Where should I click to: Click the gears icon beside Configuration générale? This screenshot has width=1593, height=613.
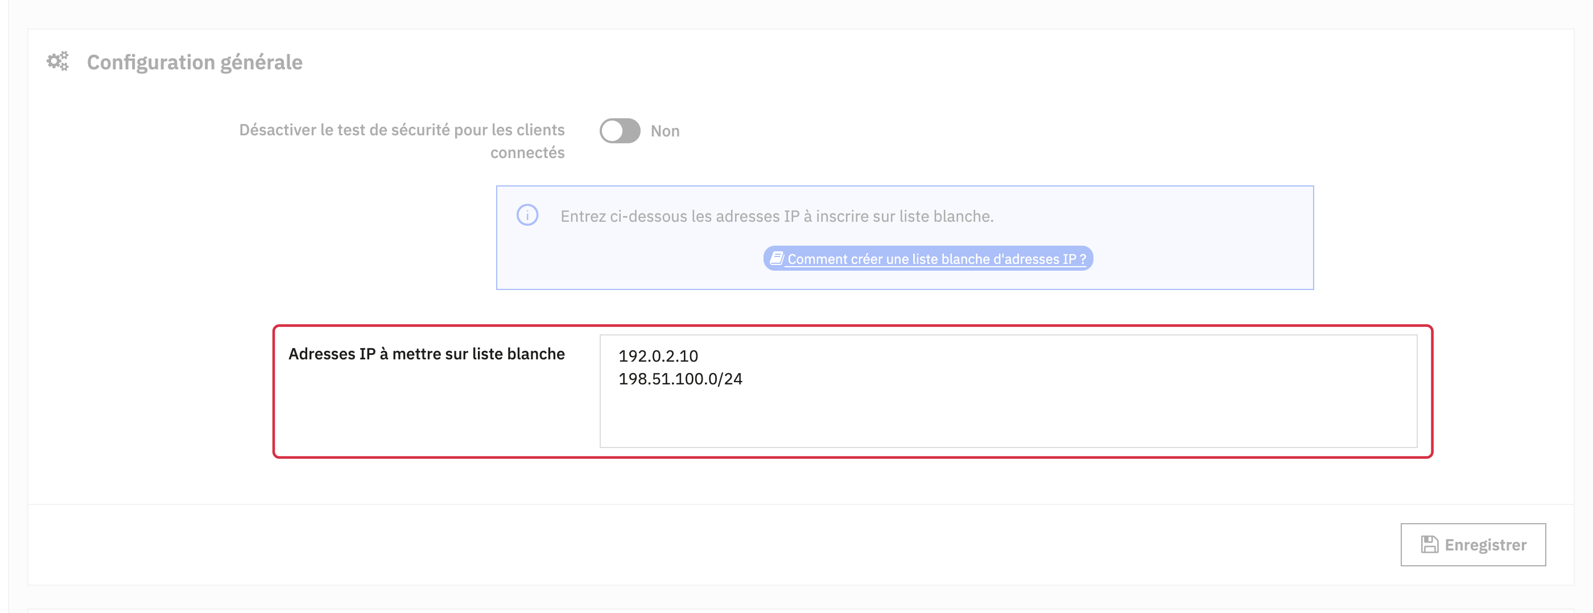pos(58,61)
